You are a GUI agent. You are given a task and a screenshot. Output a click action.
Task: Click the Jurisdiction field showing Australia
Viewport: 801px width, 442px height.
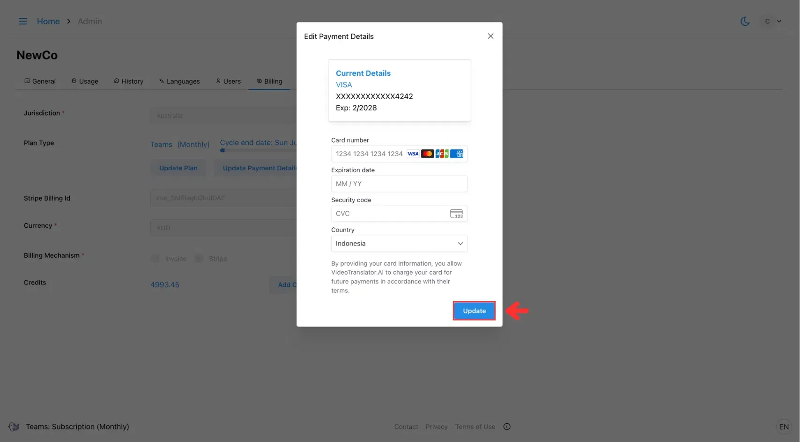point(223,116)
